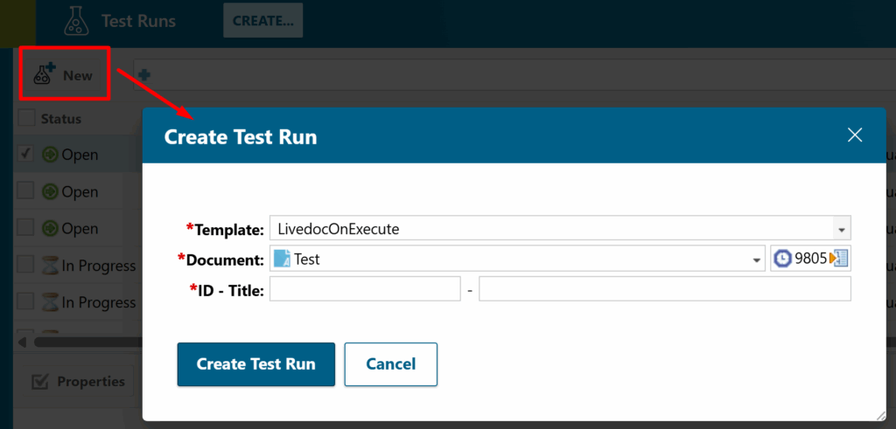Open the Document dropdown arrow
Image resolution: width=896 pixels, height=429 pixels.
[x=756, y=259]
